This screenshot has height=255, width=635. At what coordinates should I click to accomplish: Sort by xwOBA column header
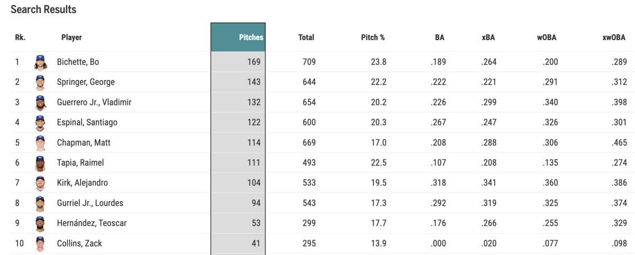(x=614, y=37)
